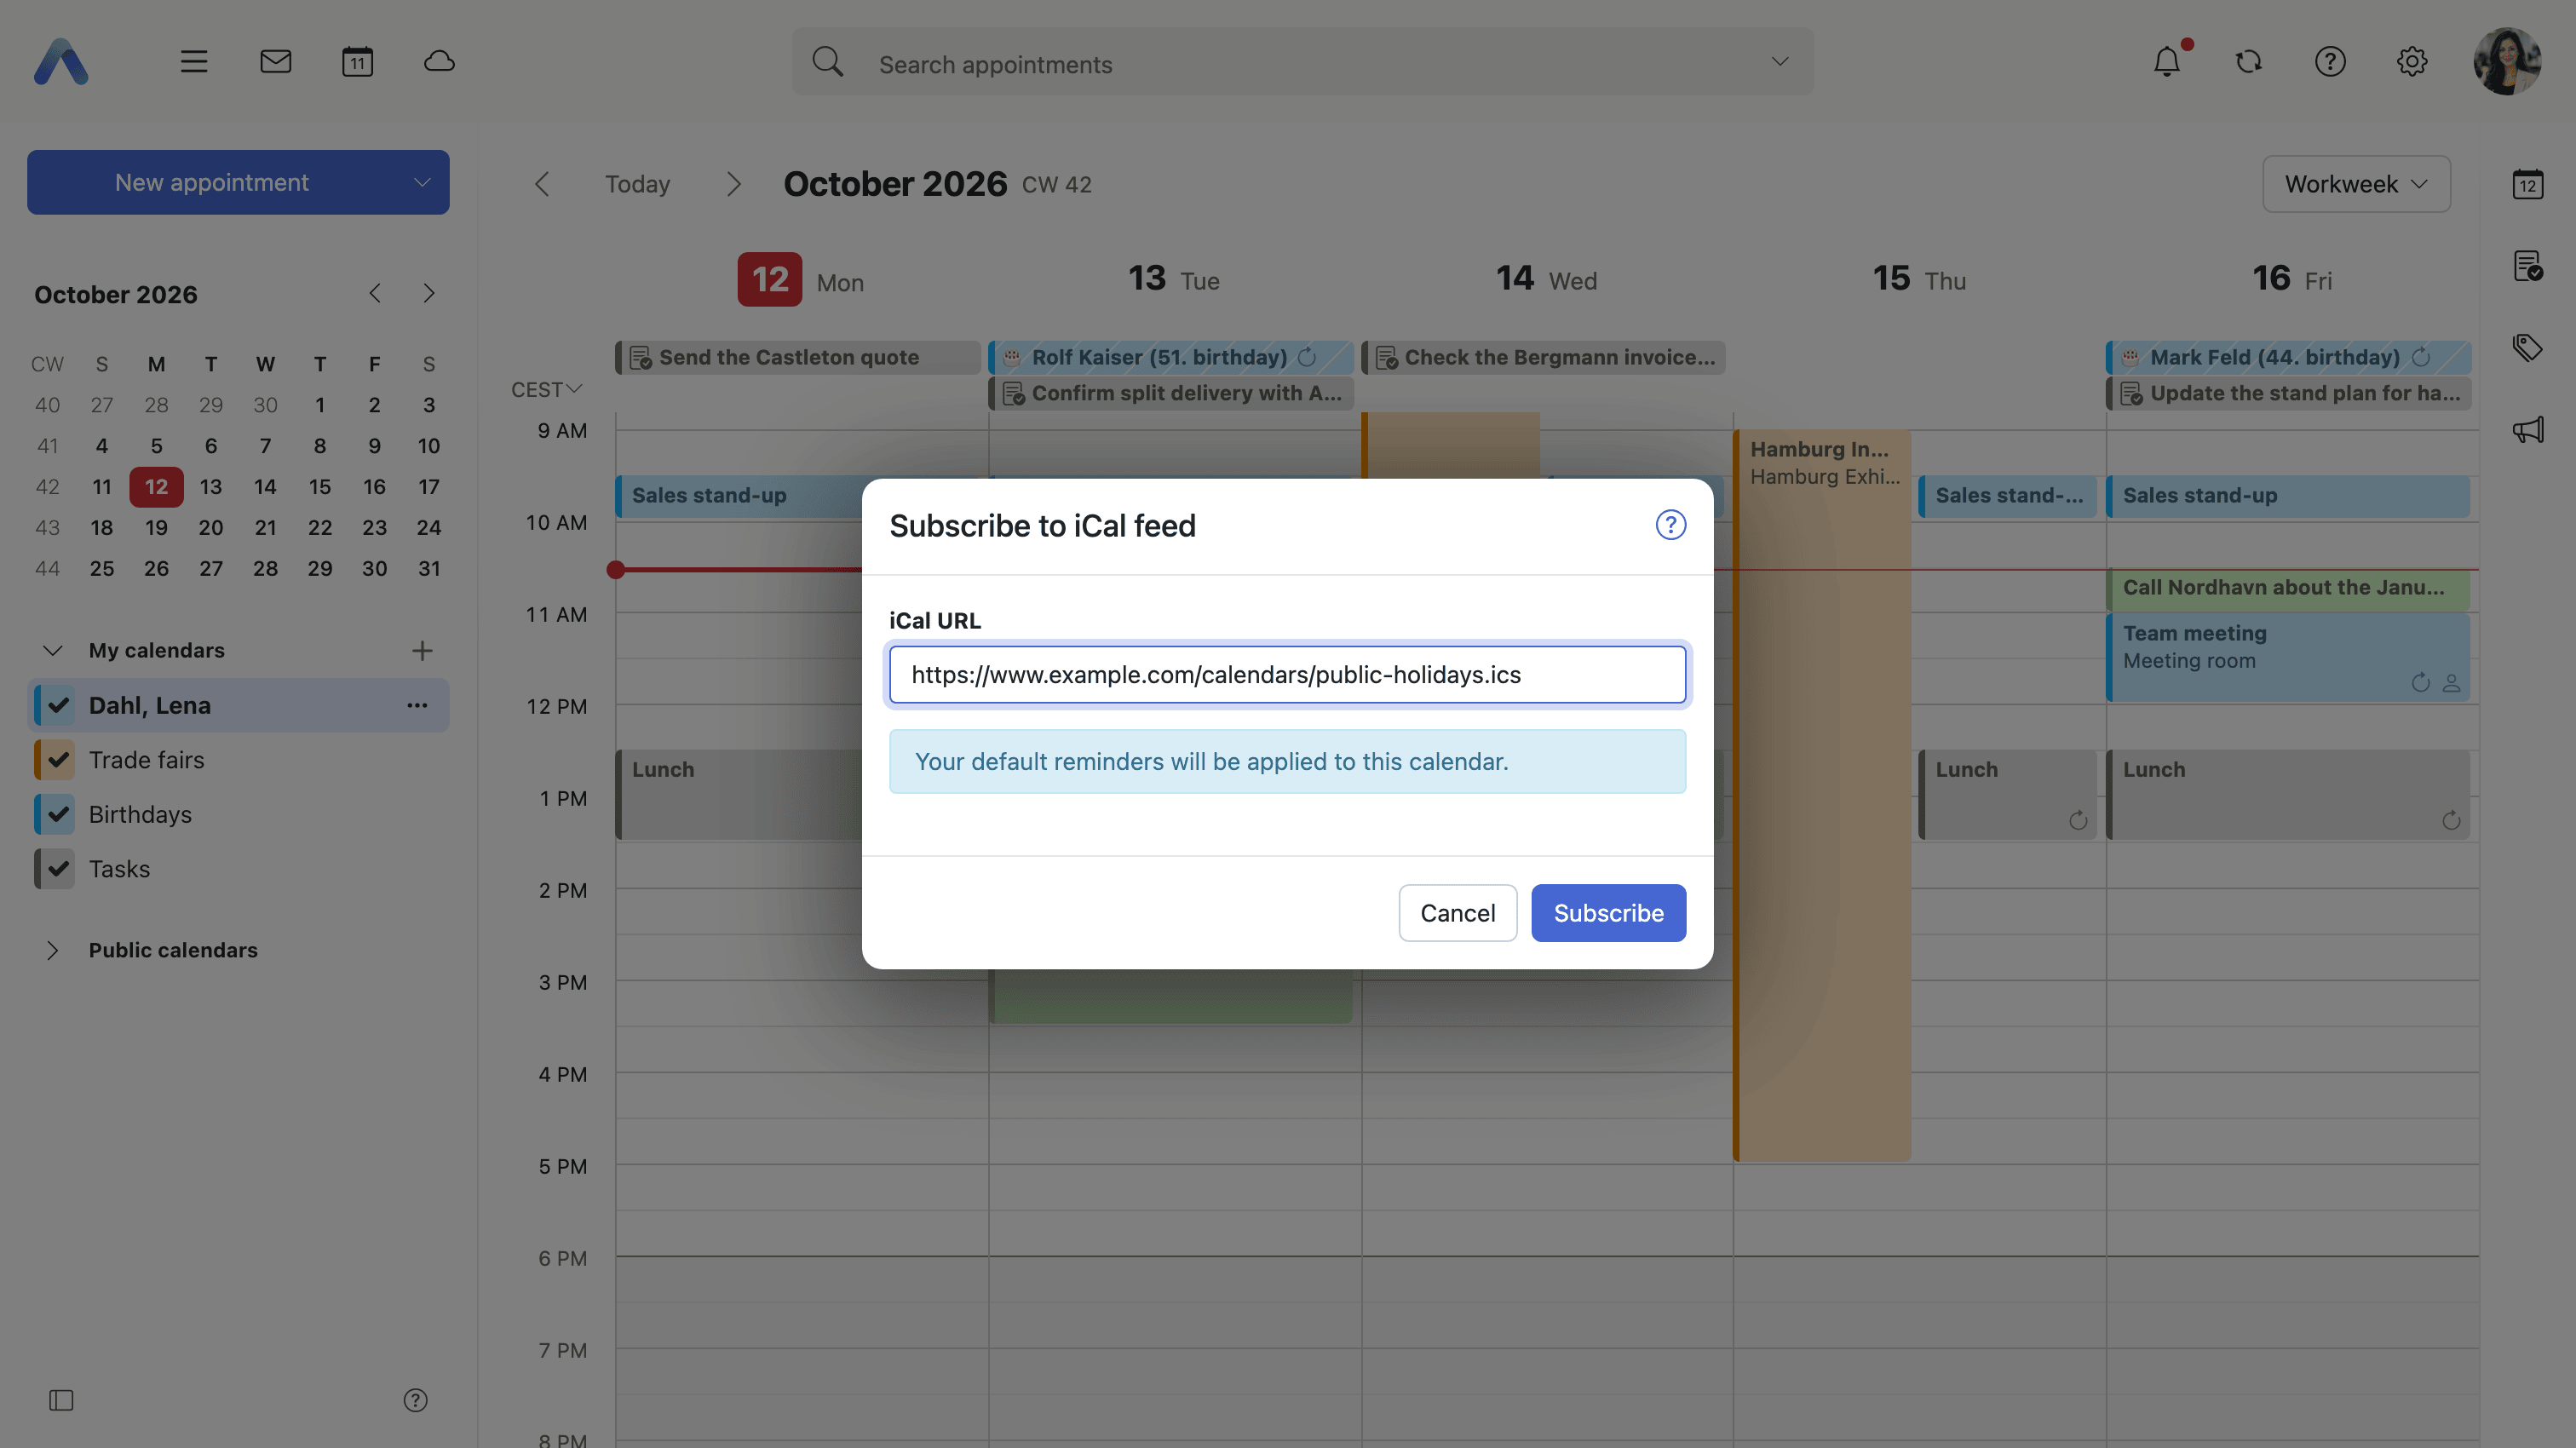Open the Workweek view dropdown
The image size is (2576, 1448).
(2356, 184)
